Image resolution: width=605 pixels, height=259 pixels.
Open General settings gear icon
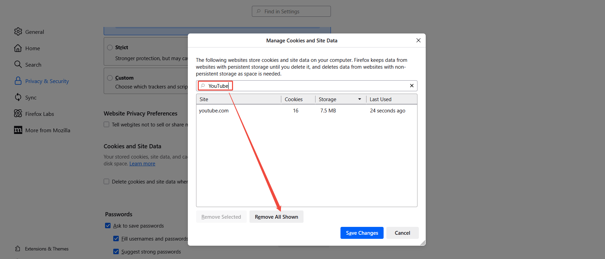(x=18, y=31)
